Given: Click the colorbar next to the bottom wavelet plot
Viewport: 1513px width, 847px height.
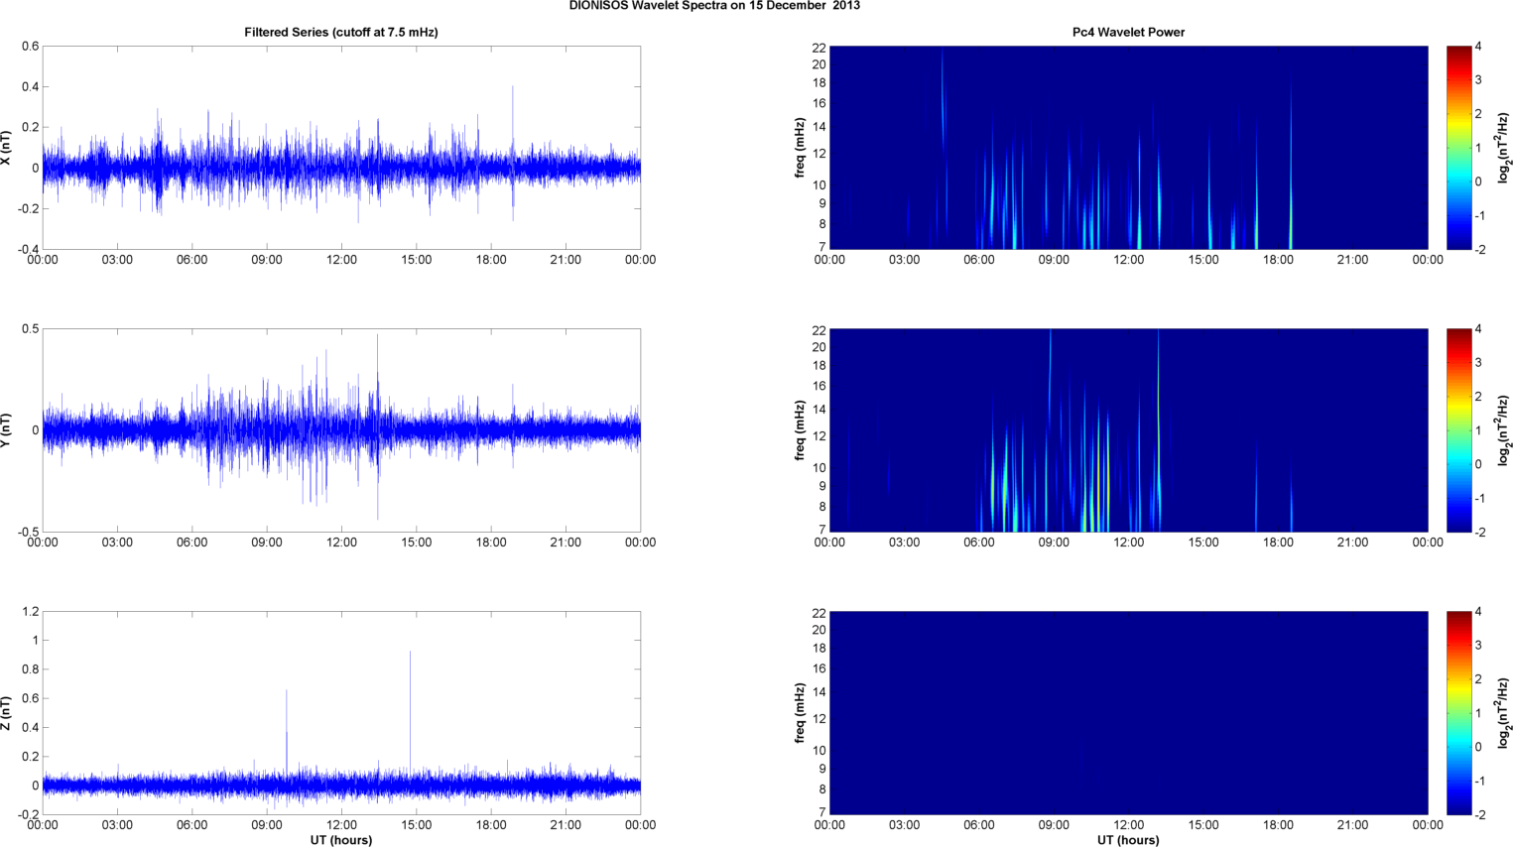Looking at the screenshot, I should (x=1458, y=713).
